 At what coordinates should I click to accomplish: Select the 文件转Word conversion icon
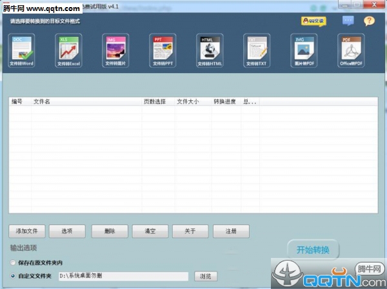click(23, 50)
